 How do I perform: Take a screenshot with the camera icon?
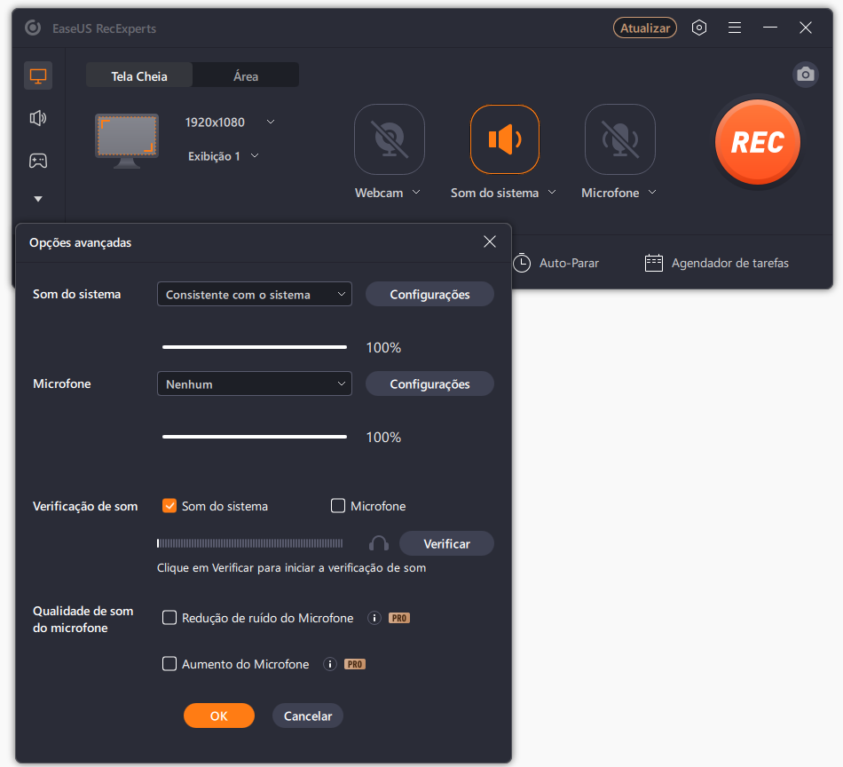(805, 75)
